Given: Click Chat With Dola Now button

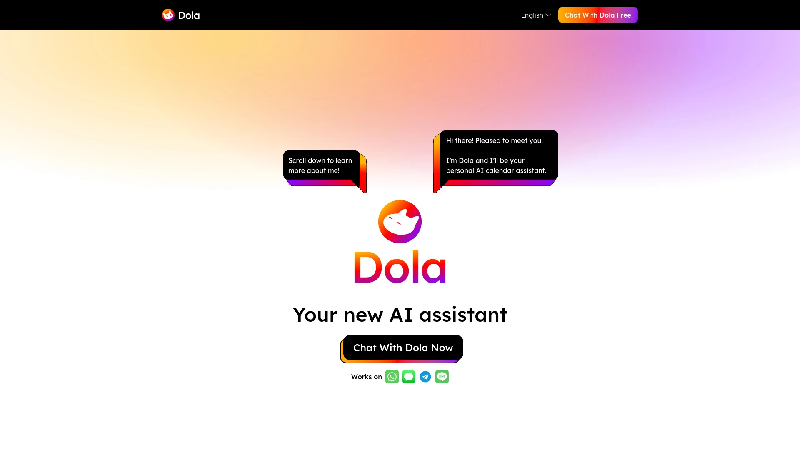Looking at the screenshot, I should click(x=403, y=347).
